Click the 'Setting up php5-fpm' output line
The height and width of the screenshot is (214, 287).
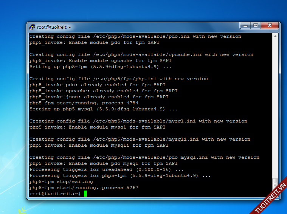[x=100, y=67]
